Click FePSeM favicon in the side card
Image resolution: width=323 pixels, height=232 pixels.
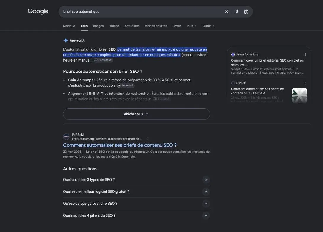[x=233, y=83]
